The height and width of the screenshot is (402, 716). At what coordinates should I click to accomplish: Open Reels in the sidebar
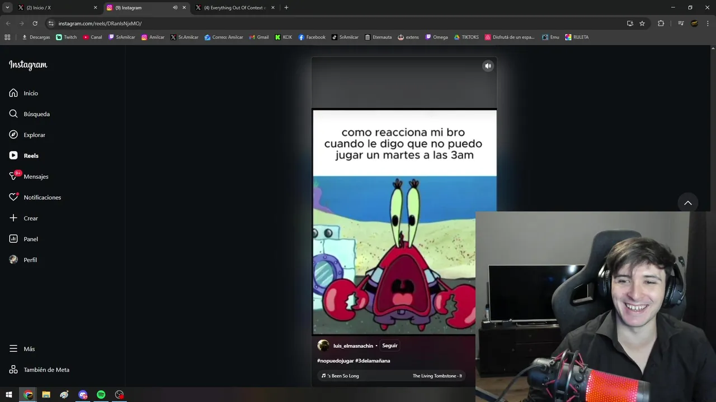click(x=24, y=156)
